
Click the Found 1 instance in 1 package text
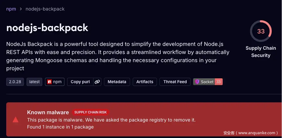(60, 127)
